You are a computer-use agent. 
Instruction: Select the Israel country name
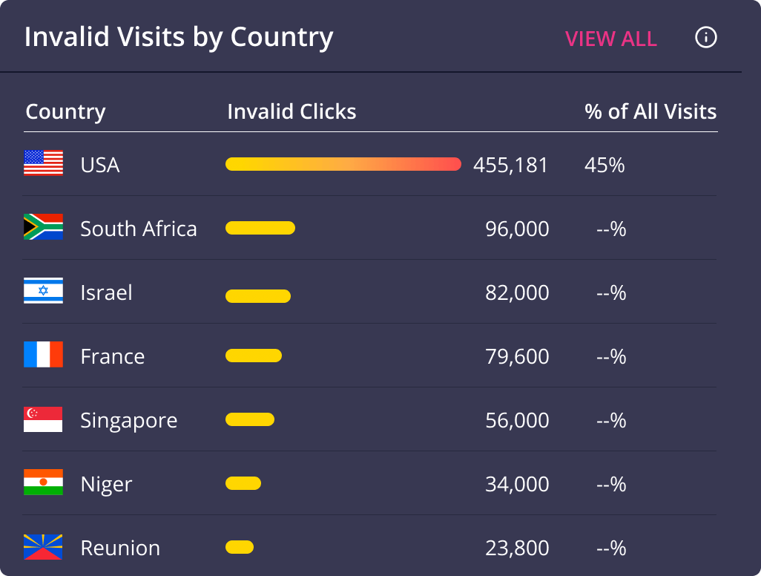coord(106,292)
